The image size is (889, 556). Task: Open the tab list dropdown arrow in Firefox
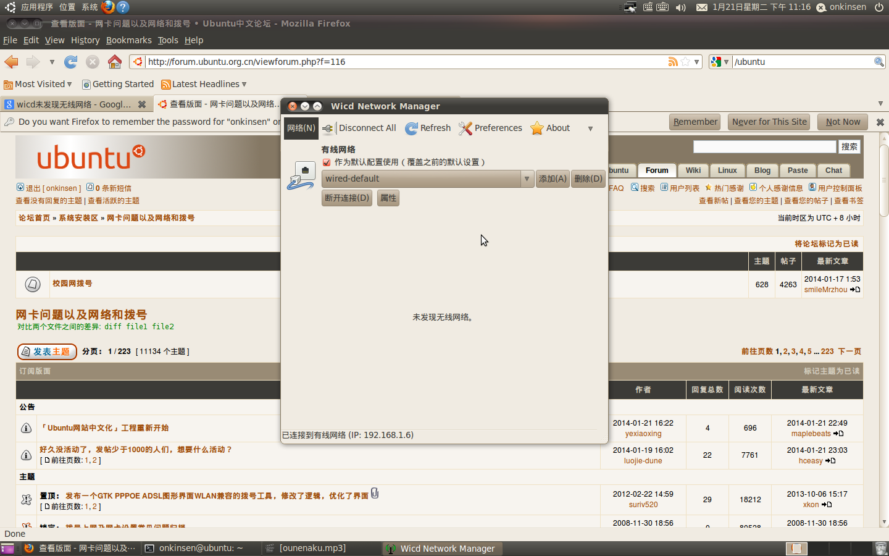tap(880, 104)
